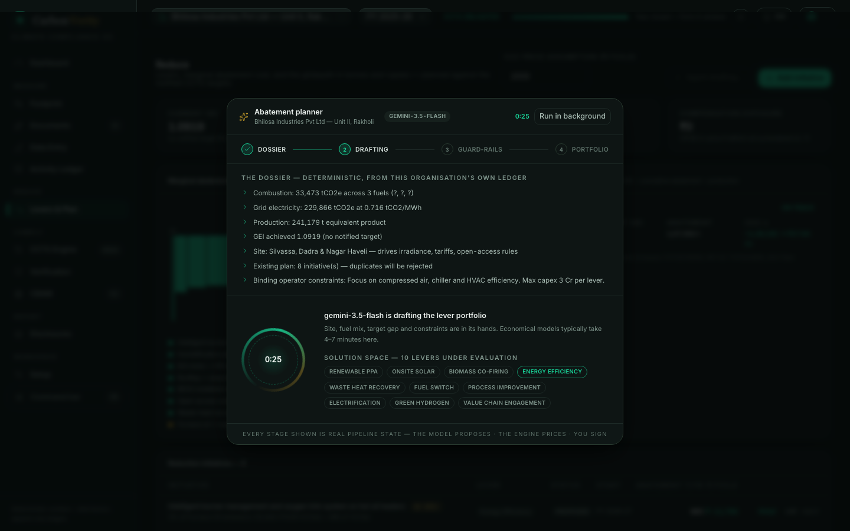Viewport: 850px width, 531px height.
Task: Expand the Binding operator constraints chevron
Action: click(x=245, y=280)
